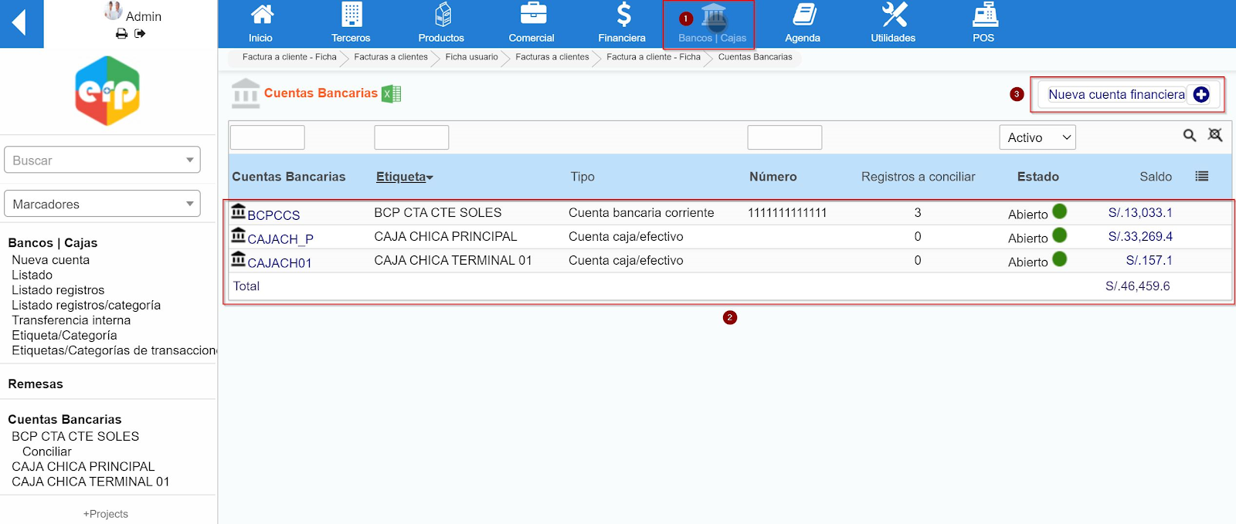The image size is (1236, 524).
Task: Open the CAJACH_P account link
Action: pyautogui.click(x=280, y=239)
